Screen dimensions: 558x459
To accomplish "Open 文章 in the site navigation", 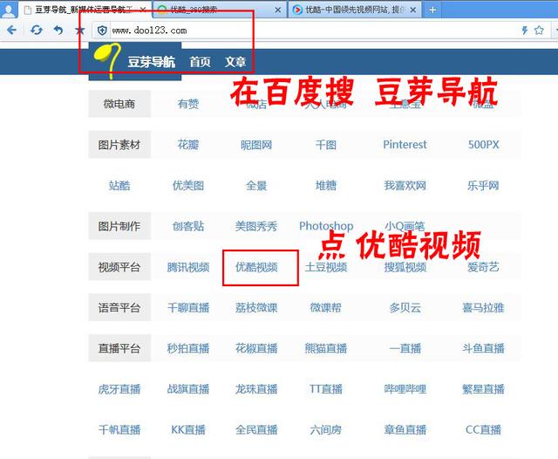I will [x=235, y=62].
